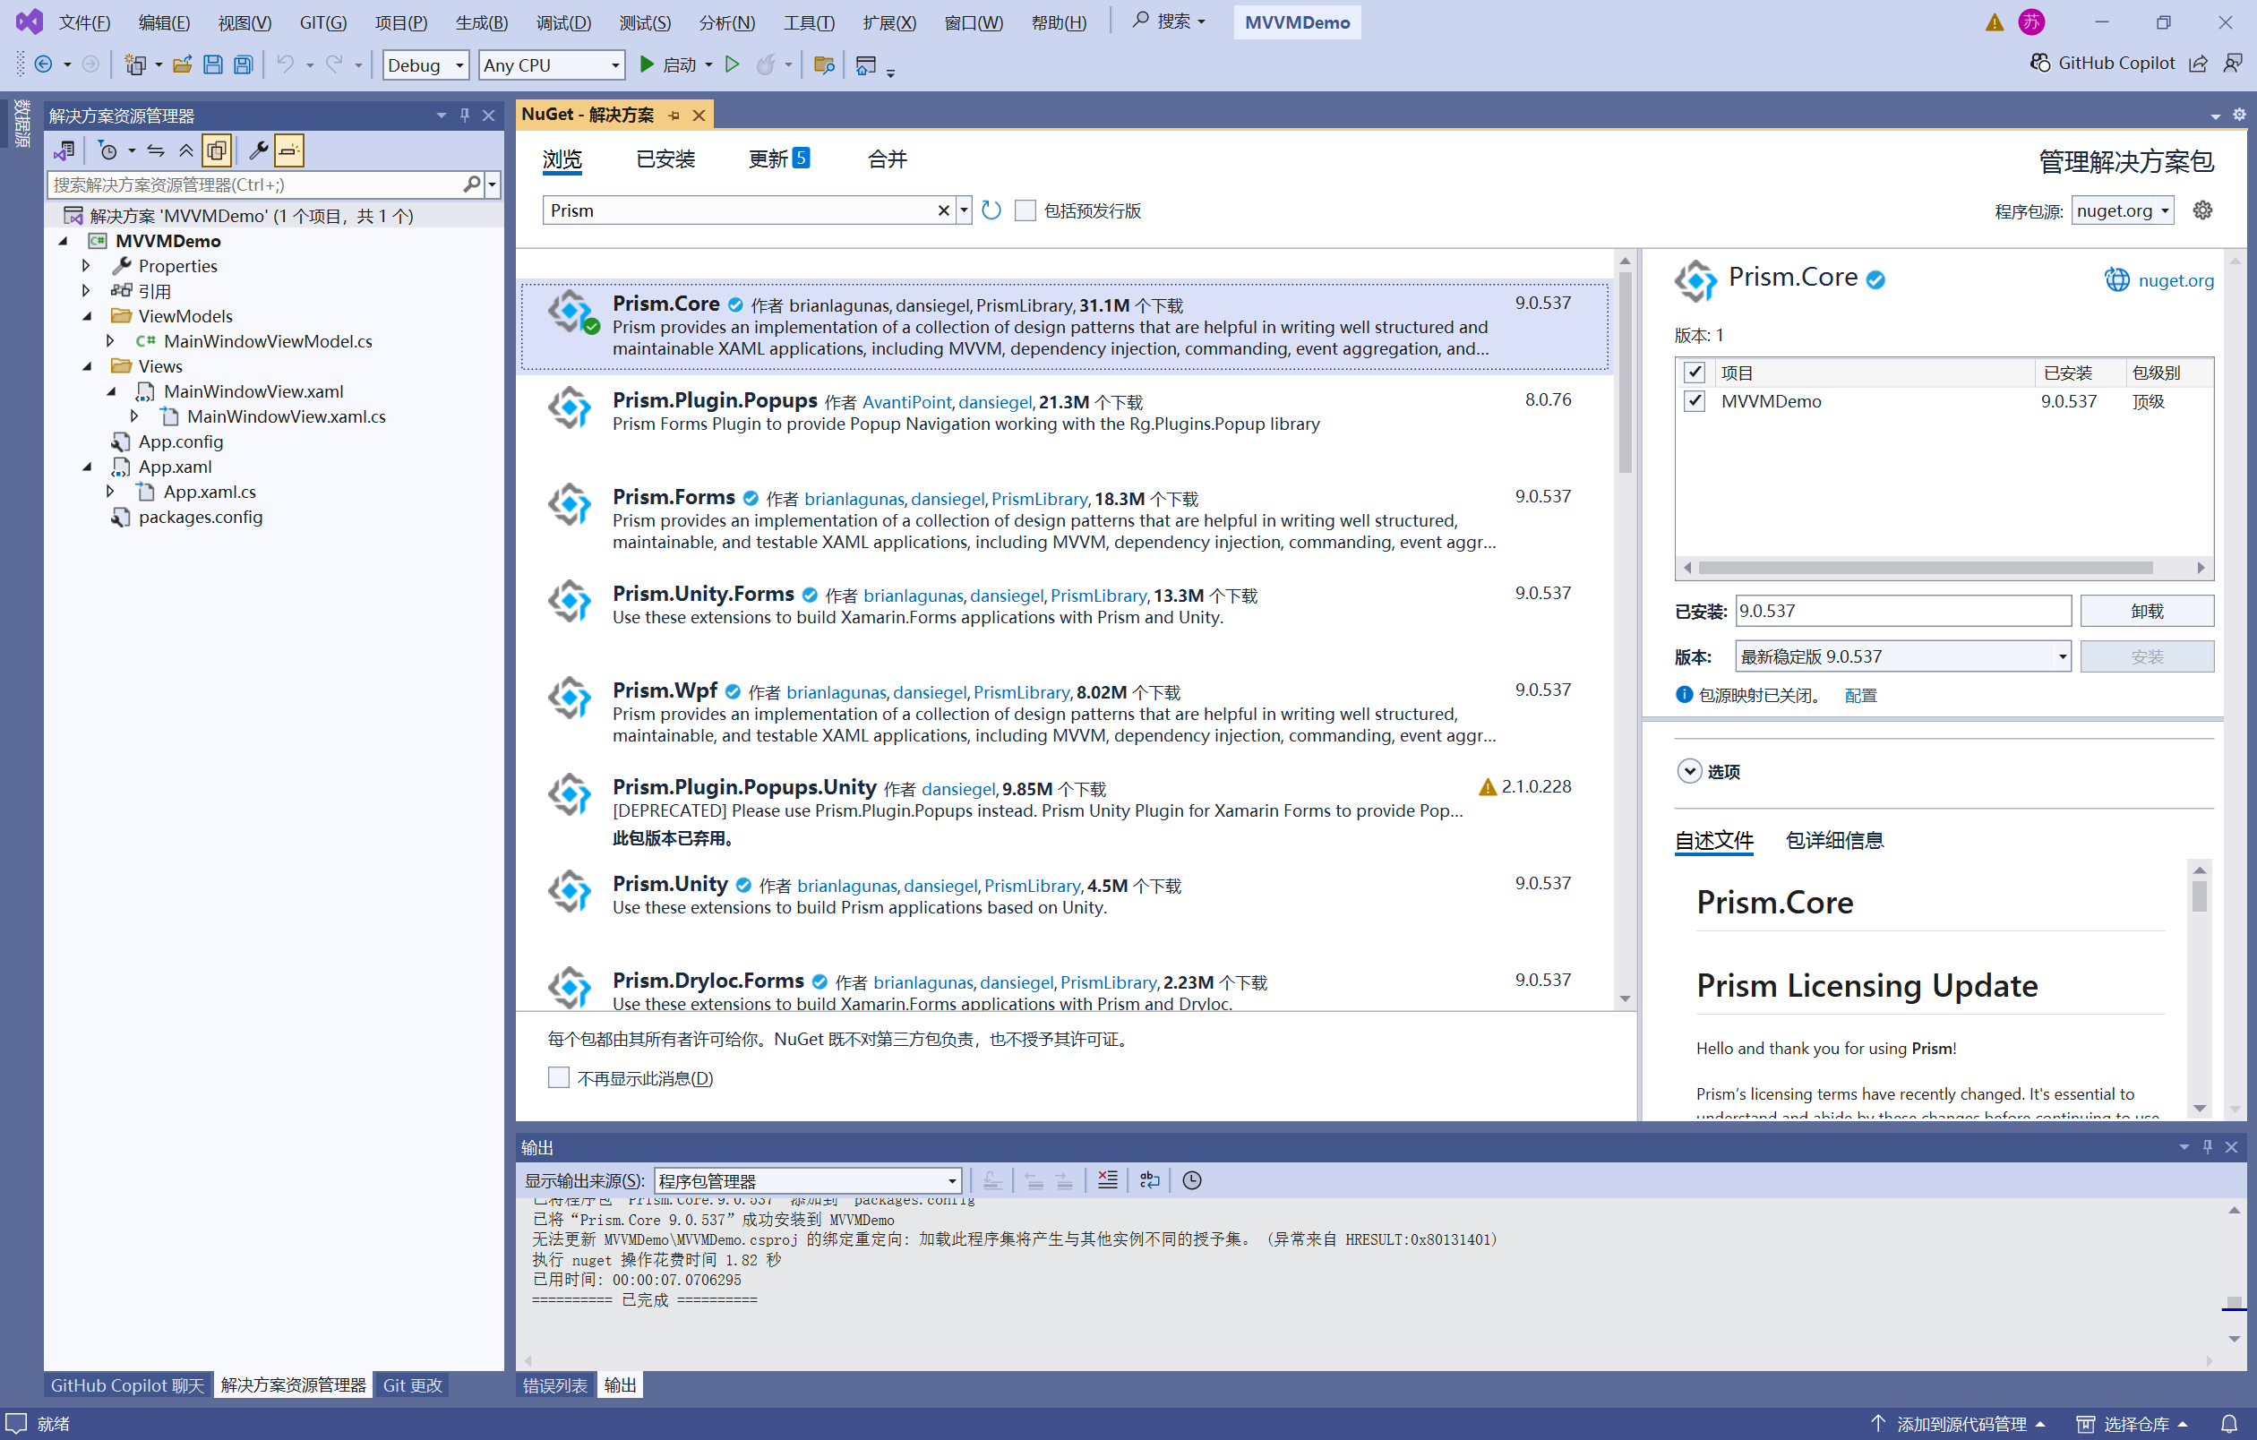Open the output source dropdown
2257x1440 pixels.
pos(808,1180)
